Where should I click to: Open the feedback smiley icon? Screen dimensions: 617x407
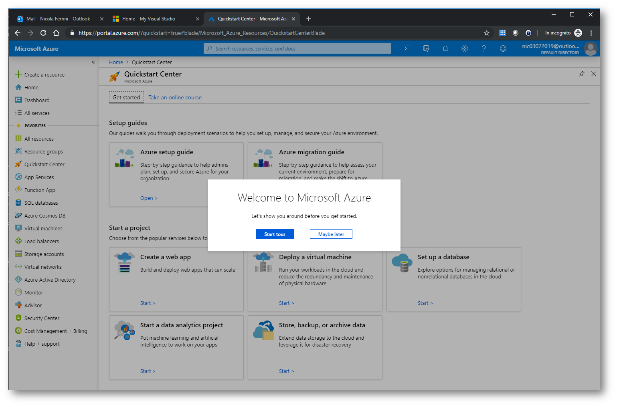tap(503, 48)
